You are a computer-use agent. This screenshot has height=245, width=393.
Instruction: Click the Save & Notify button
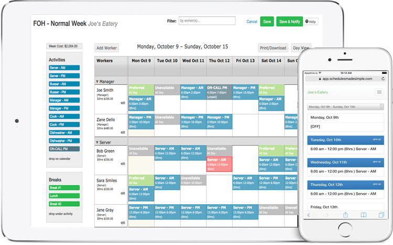pos(289,21)
